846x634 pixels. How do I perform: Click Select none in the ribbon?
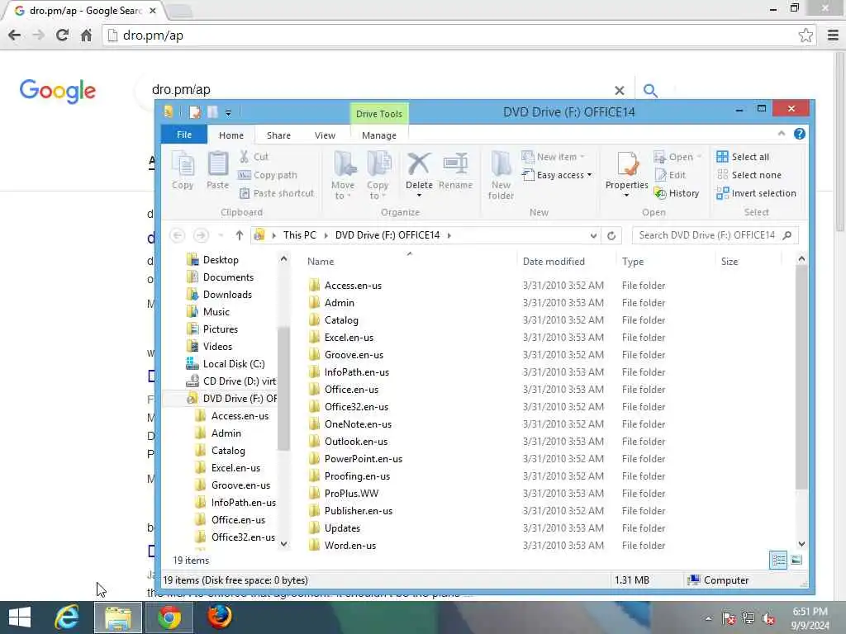(749, 175)
